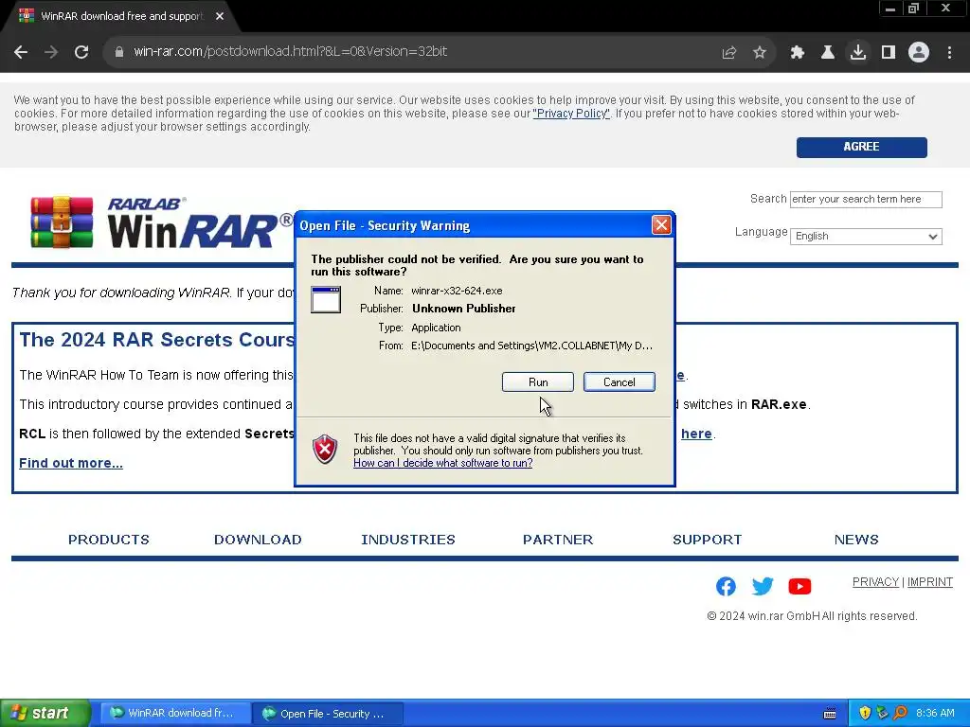This screenshot has height=727, width=970.
Task: Switch to Open File - Security taskbar item
Action: [327, 714]
